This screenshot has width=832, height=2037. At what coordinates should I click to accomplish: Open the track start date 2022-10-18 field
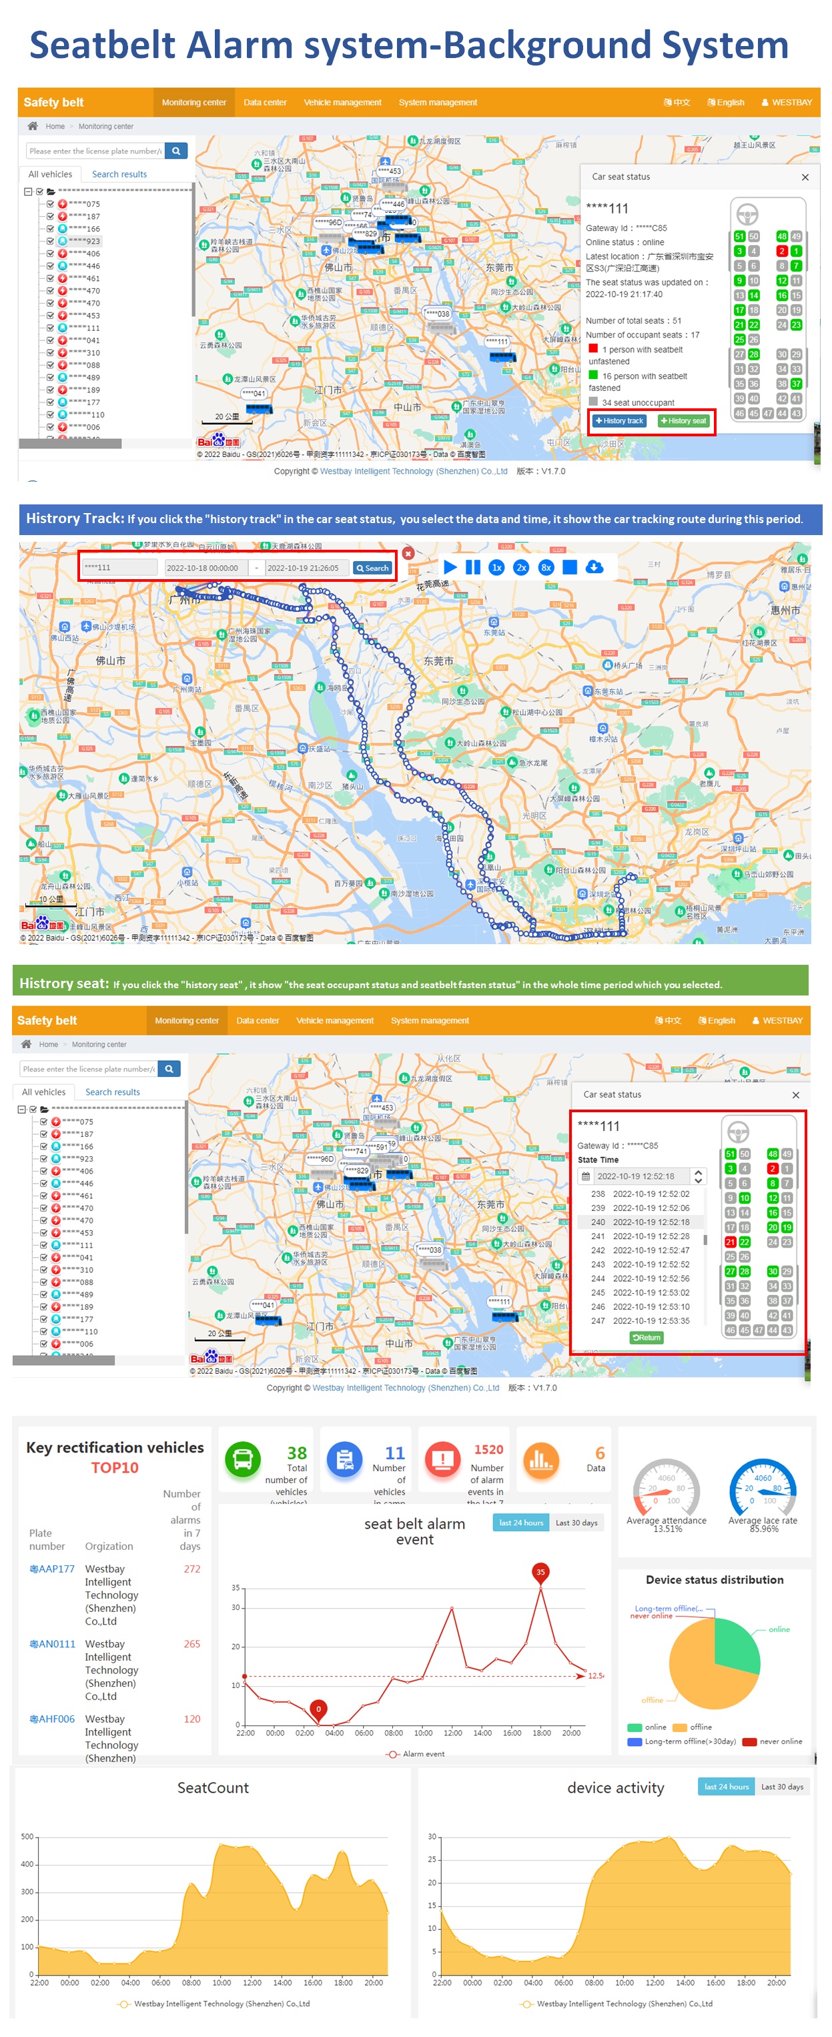pyautogui.click(x=205, y=568)
